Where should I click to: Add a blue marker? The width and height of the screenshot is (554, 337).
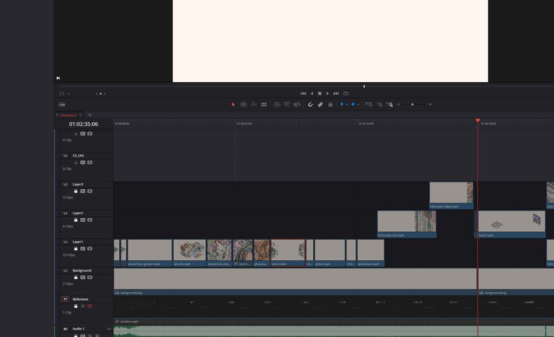pyautogui.click(x=353, y=104)
